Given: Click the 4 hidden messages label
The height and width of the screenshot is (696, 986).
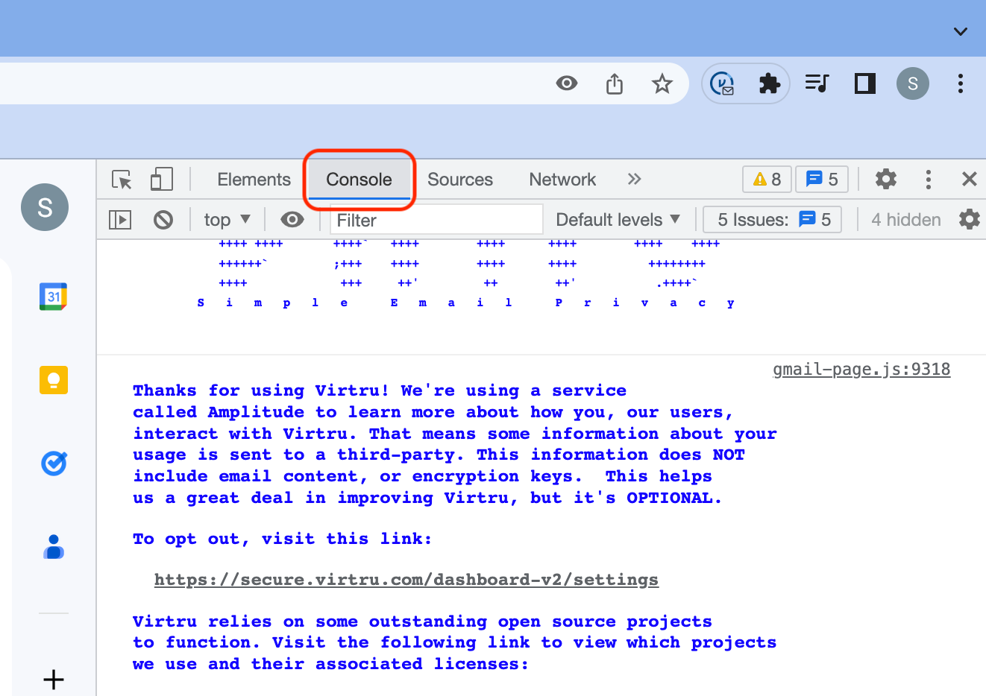Looking at the screenshot, I should pyautogui.click(x=905, y=220).
